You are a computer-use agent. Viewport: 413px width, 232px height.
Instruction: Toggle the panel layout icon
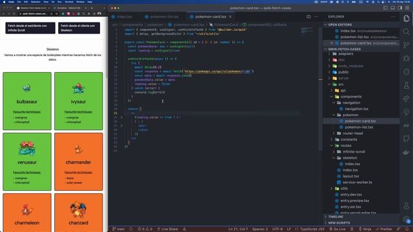tap(393, 8)
